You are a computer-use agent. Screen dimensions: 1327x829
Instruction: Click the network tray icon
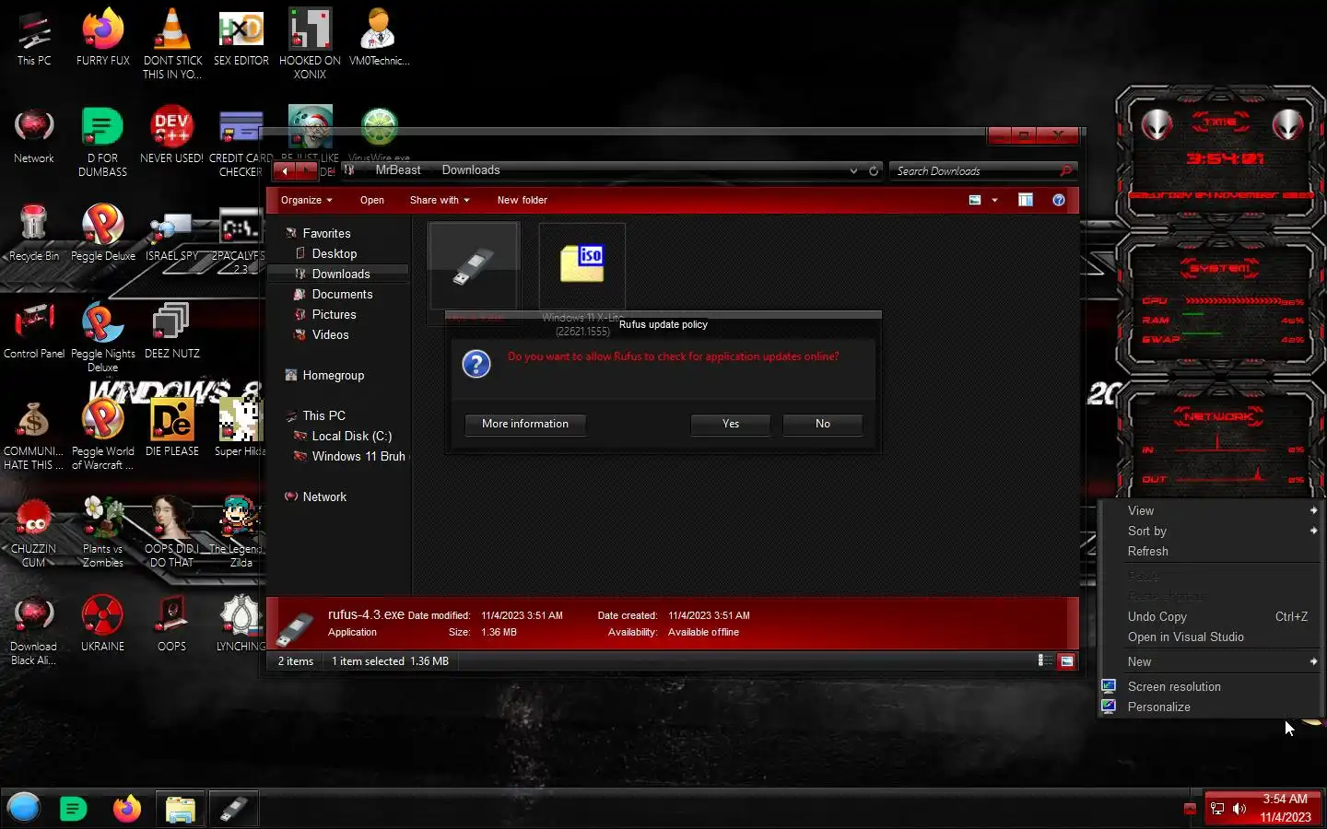[x=1217, y=809]
